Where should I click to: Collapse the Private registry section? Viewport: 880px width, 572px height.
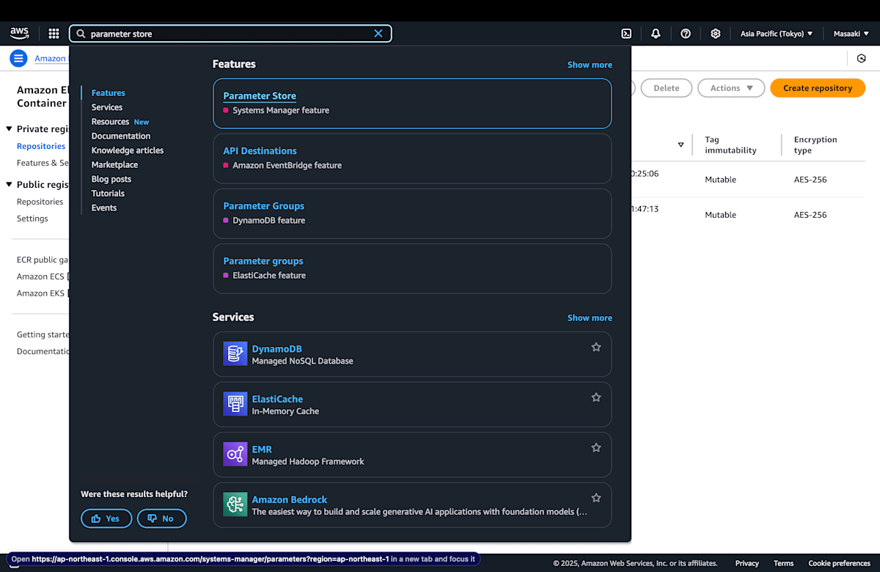(x=10, y=129)
